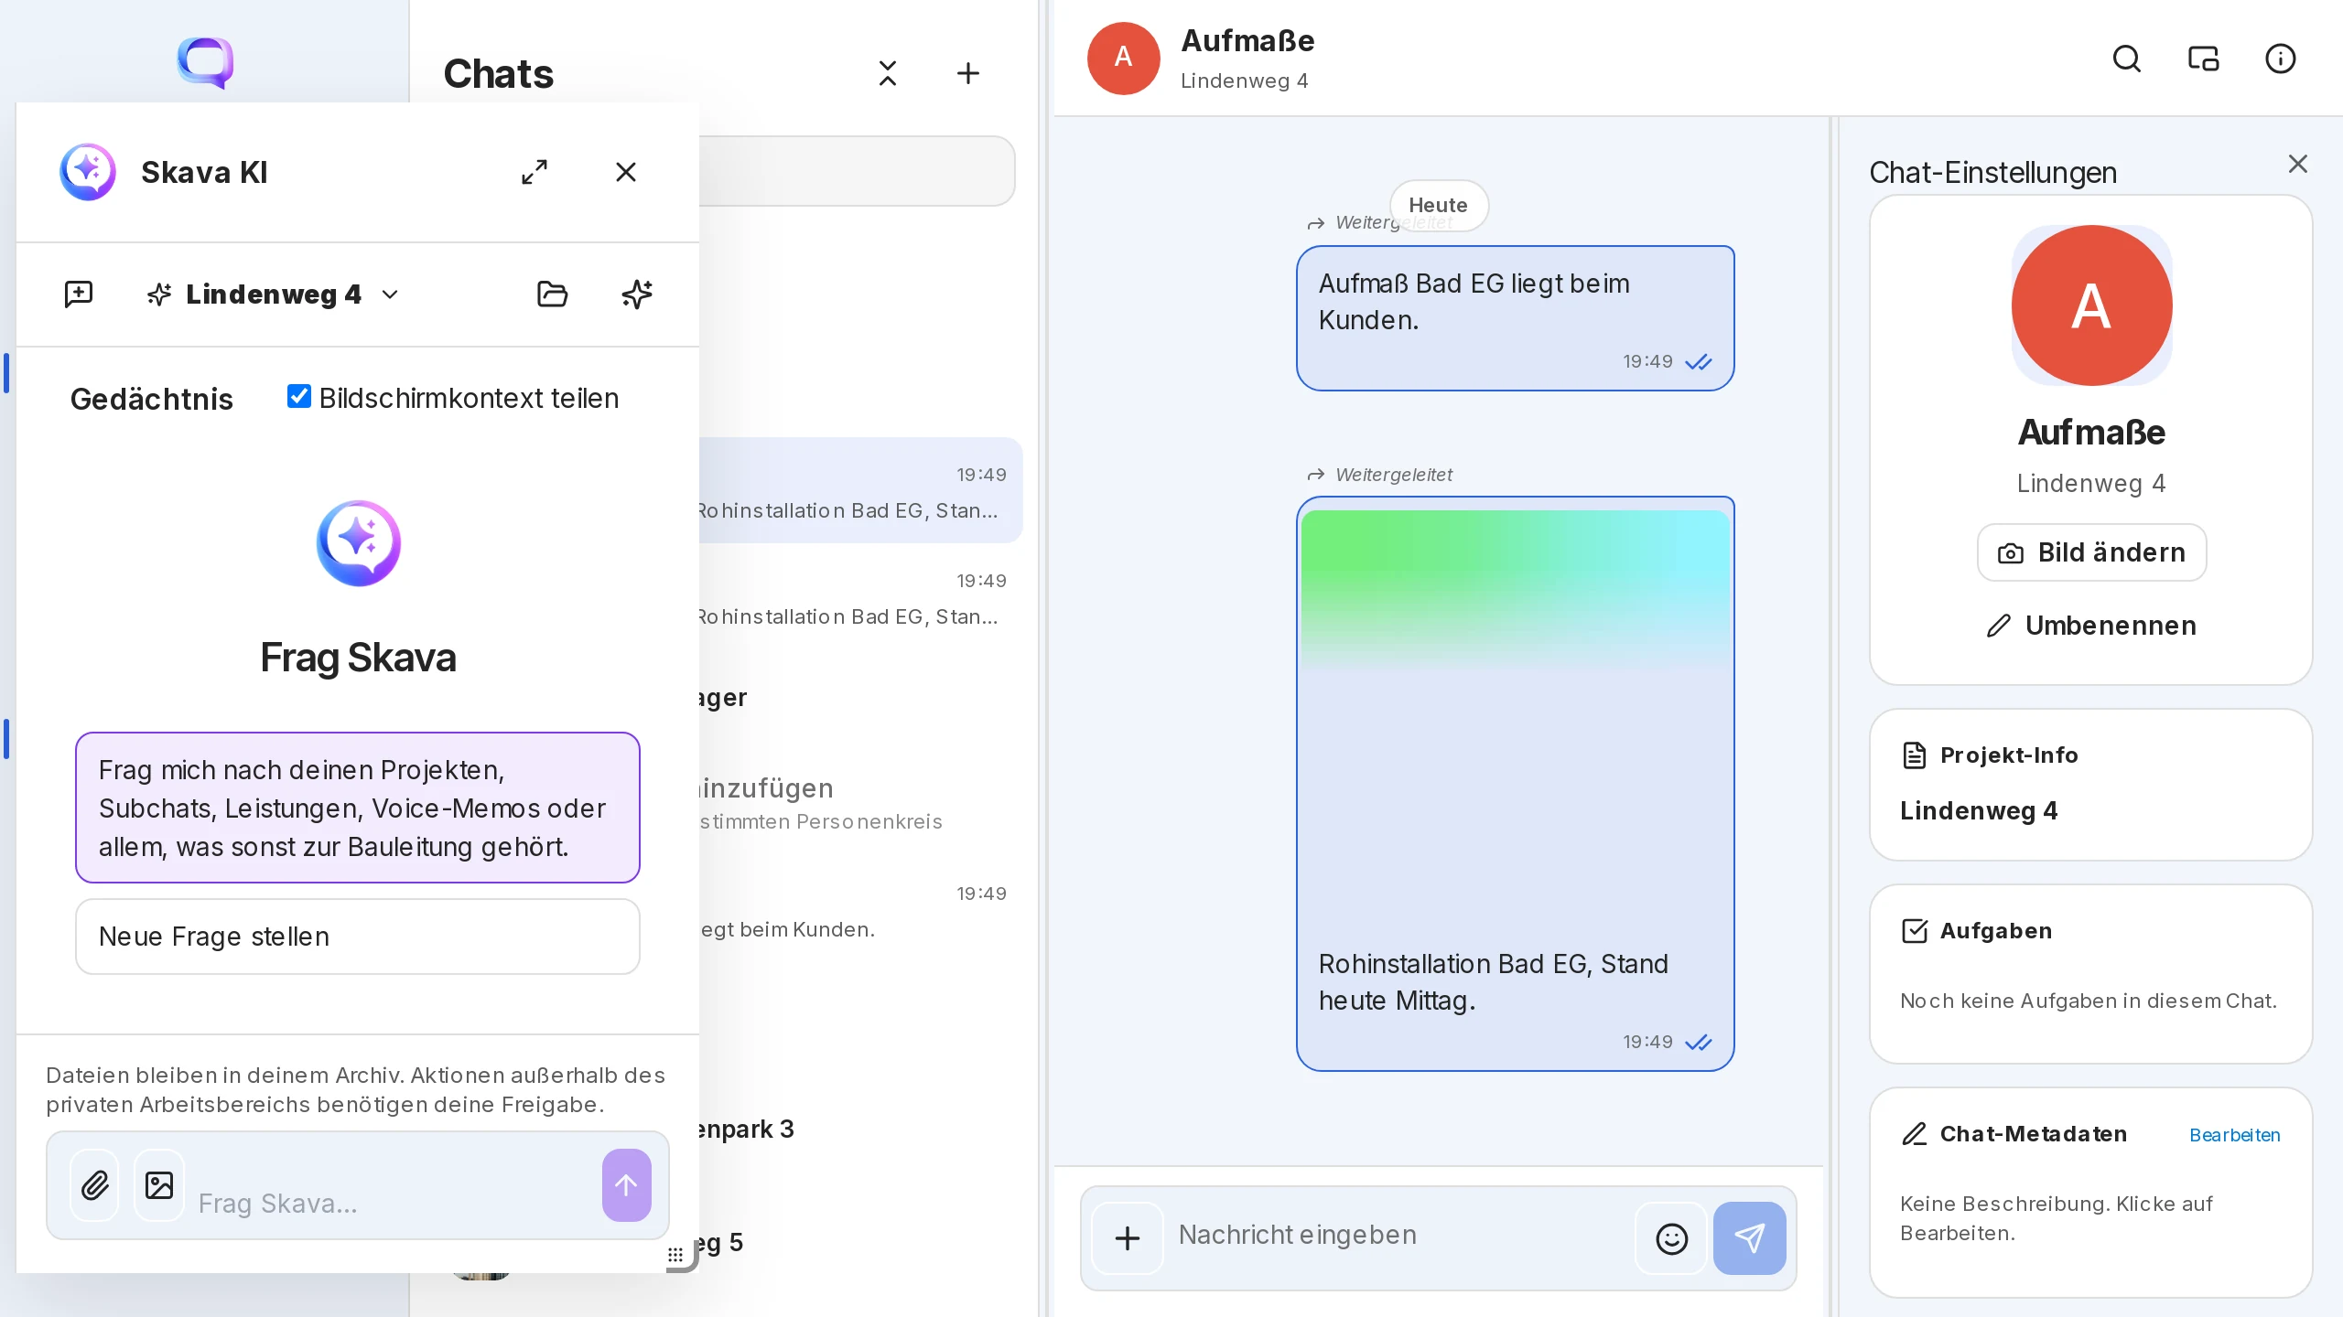Click the app logo at top left
The image size is (2343, 1317).
[205, 62]
